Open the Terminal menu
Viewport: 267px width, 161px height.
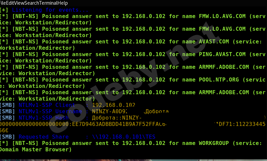(x=48, y=3)
